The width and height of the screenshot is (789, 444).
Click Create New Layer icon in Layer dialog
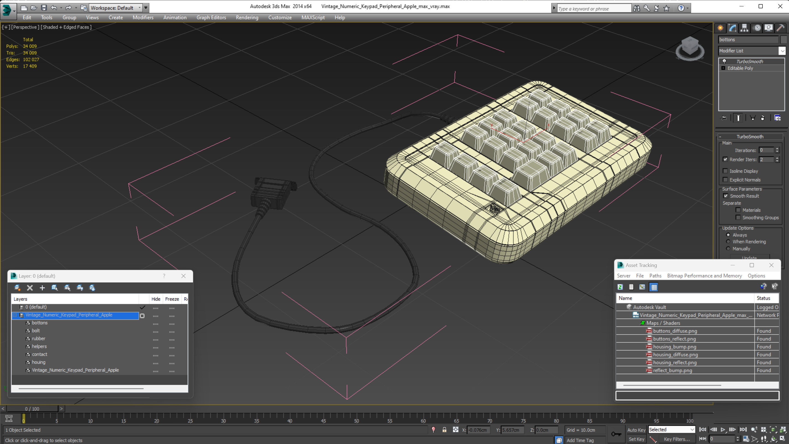click(17, 287)
